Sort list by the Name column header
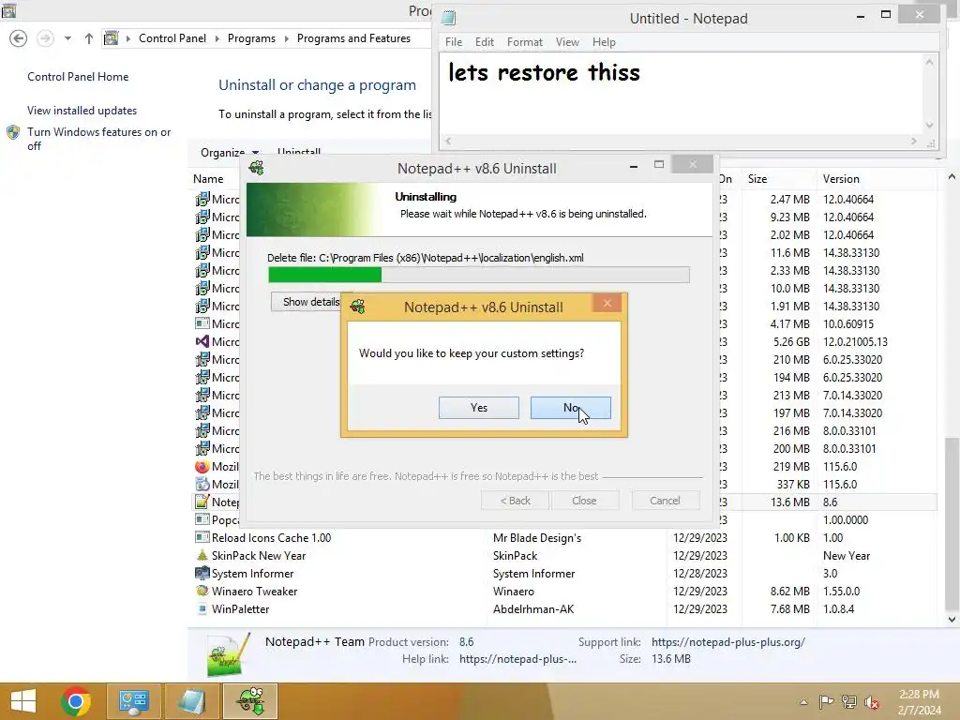960x720 pixels. (208, 179)
